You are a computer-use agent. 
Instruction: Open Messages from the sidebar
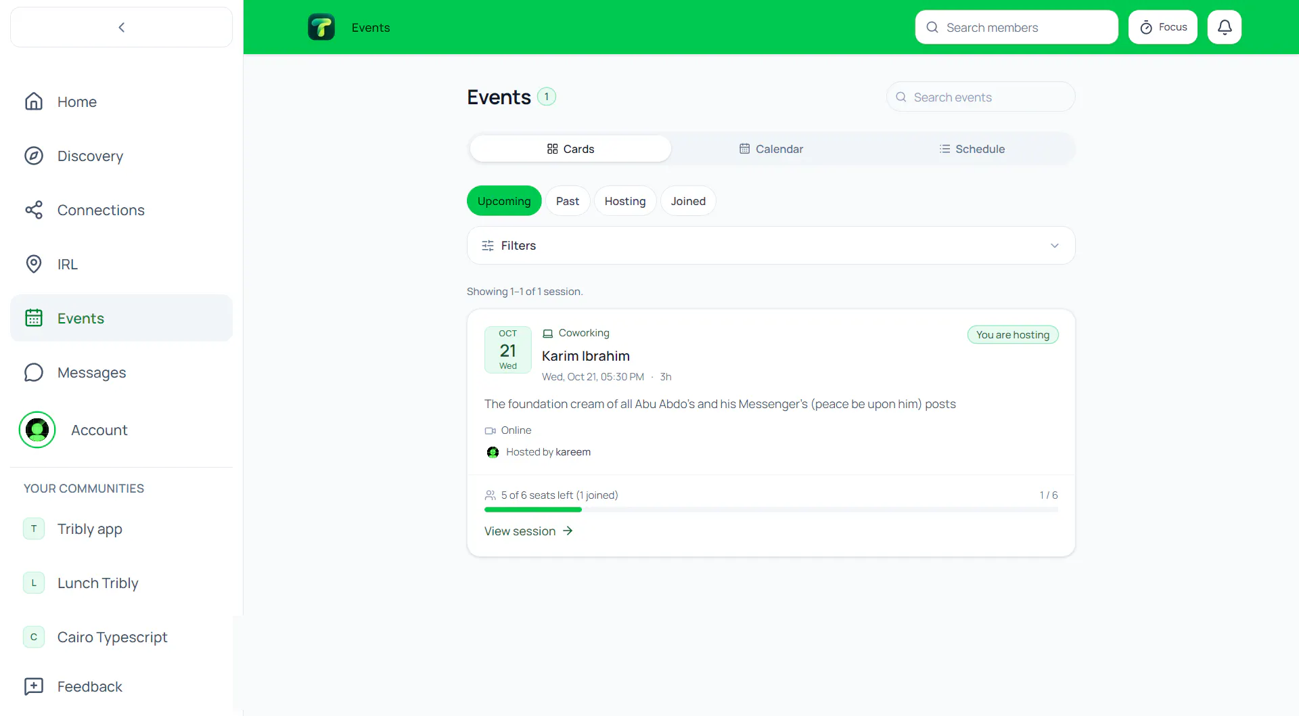pos(122,372)
